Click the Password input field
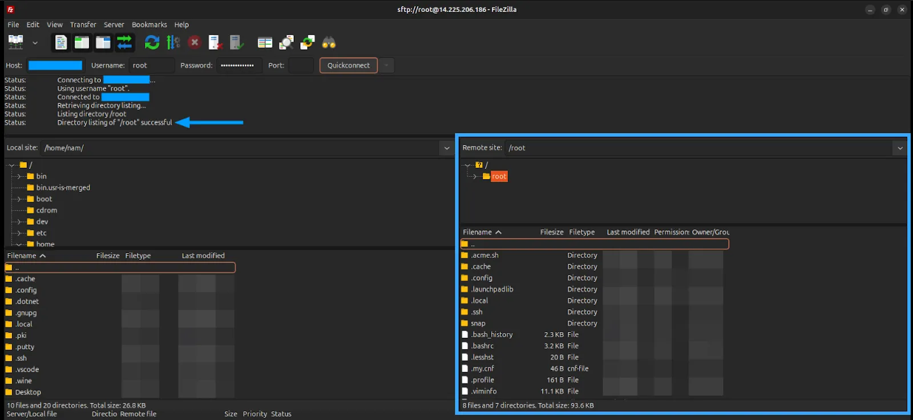Viewport: 913px width, 420px height. pos(240,65)
